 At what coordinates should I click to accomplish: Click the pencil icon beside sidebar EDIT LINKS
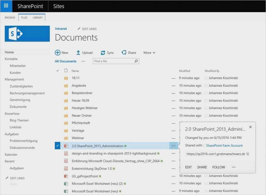[x=7, y=178]
